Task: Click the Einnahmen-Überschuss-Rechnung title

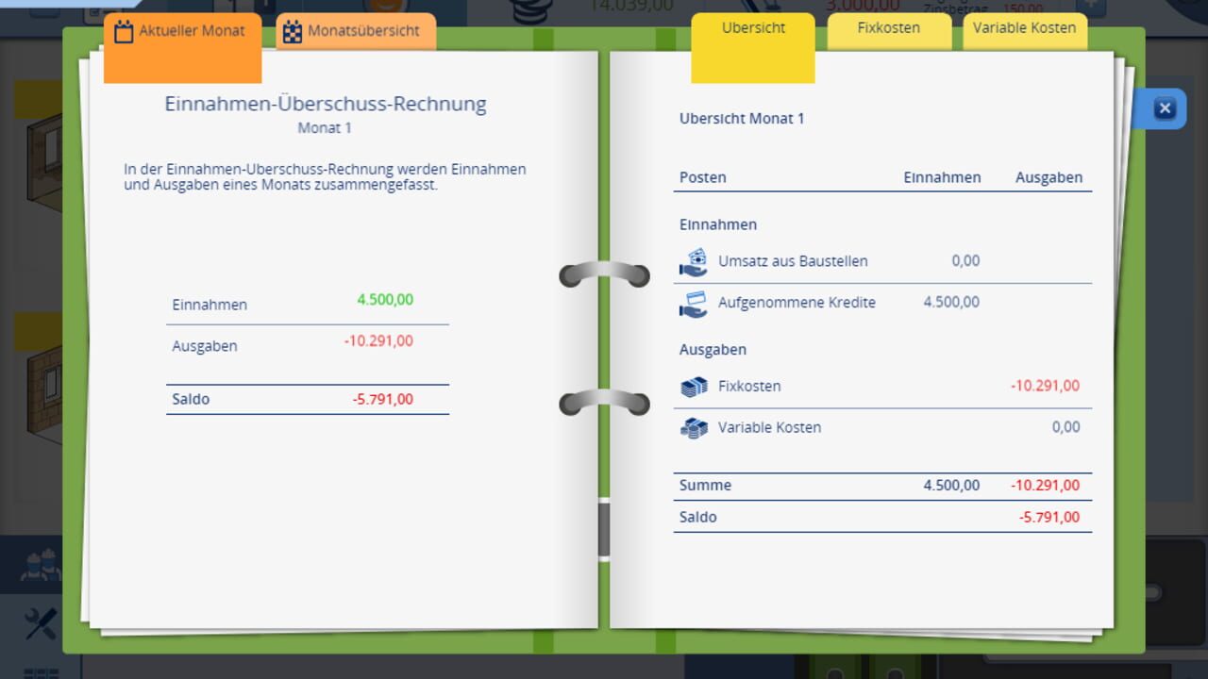Action: coord(326,104)
